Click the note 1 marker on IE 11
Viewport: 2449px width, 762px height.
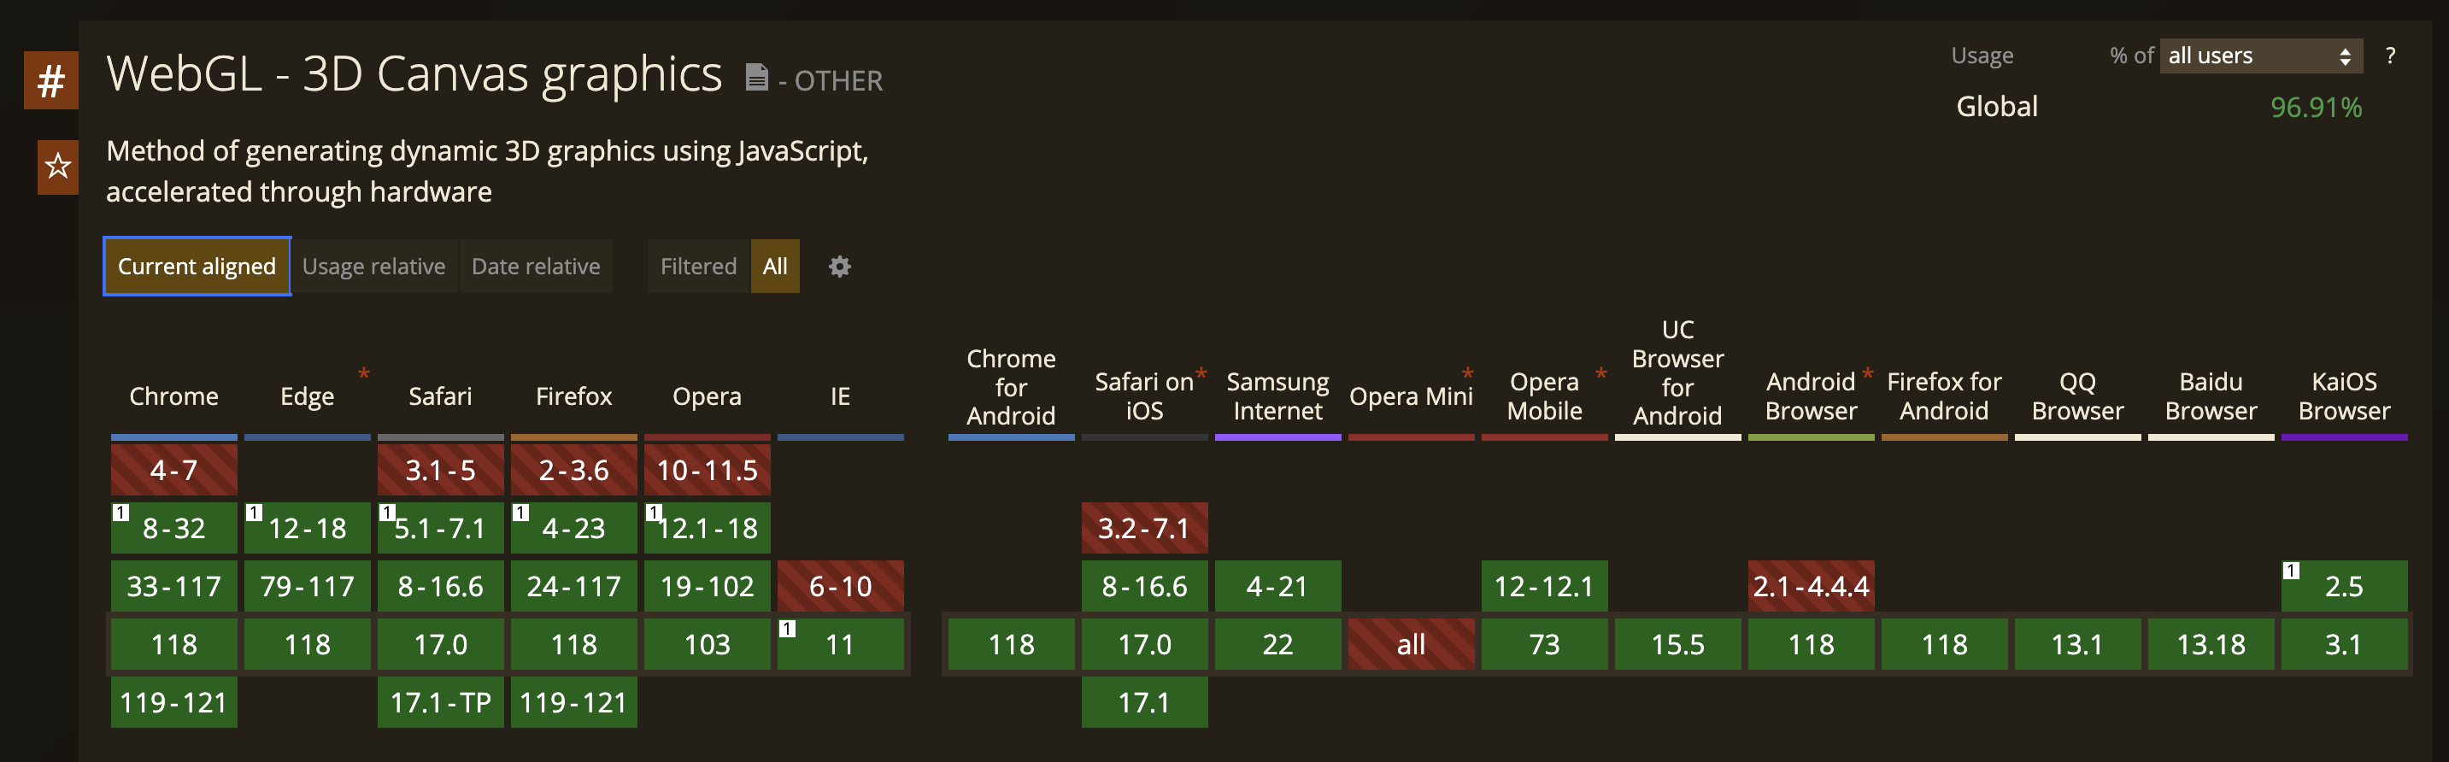click(x=787, y=628)
